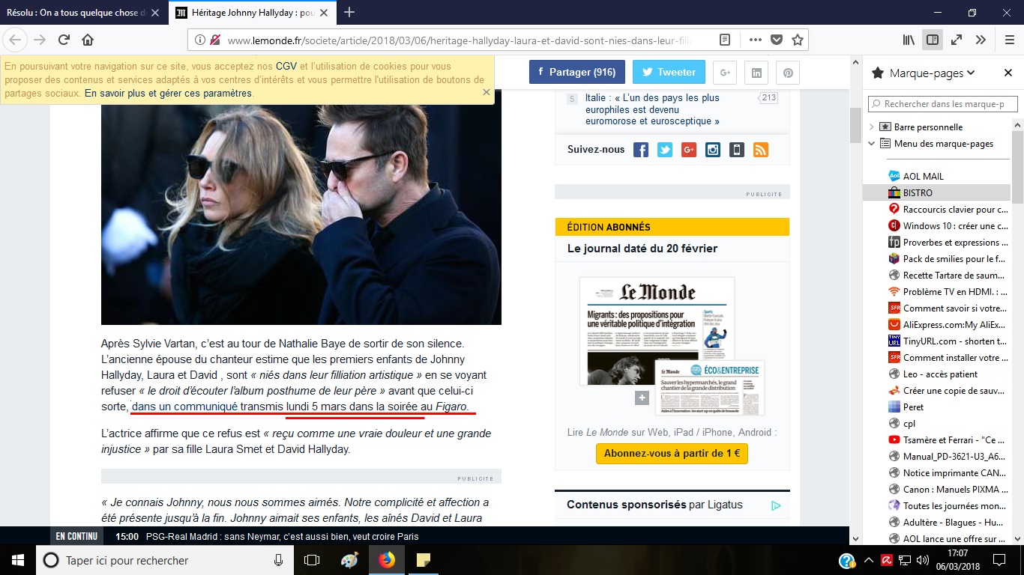Click the taskbar search box
The image size is (1024, 575).
click(165, 560)
